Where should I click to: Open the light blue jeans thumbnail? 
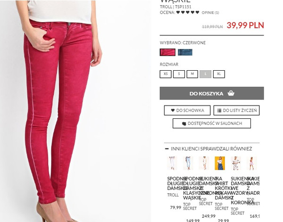[x=188, y=163]
